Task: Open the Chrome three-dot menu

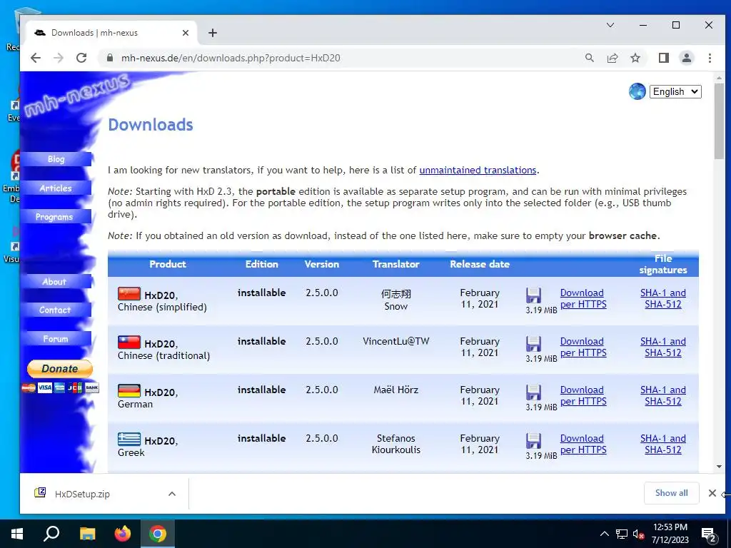Action: pyautogui.click(x=710, y=58)
